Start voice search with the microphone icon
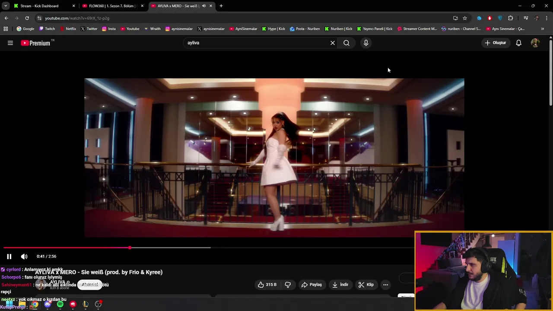 [x=366, y=43]
